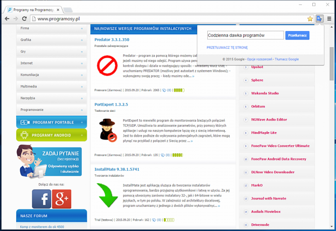Open PROGRAMY ANDROID category
The height and width of the screenshot is (231, 336).
click(52, 135)
